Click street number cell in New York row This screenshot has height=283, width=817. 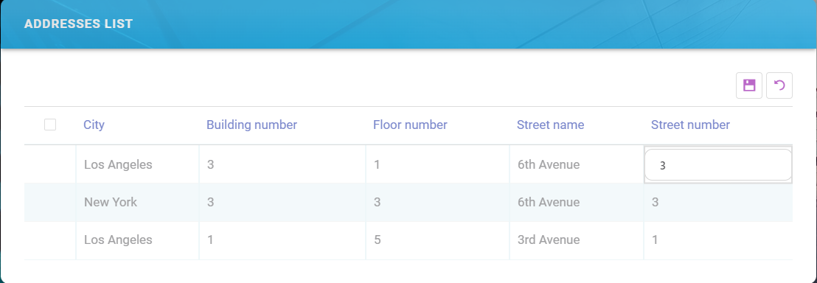pos(718,202)
